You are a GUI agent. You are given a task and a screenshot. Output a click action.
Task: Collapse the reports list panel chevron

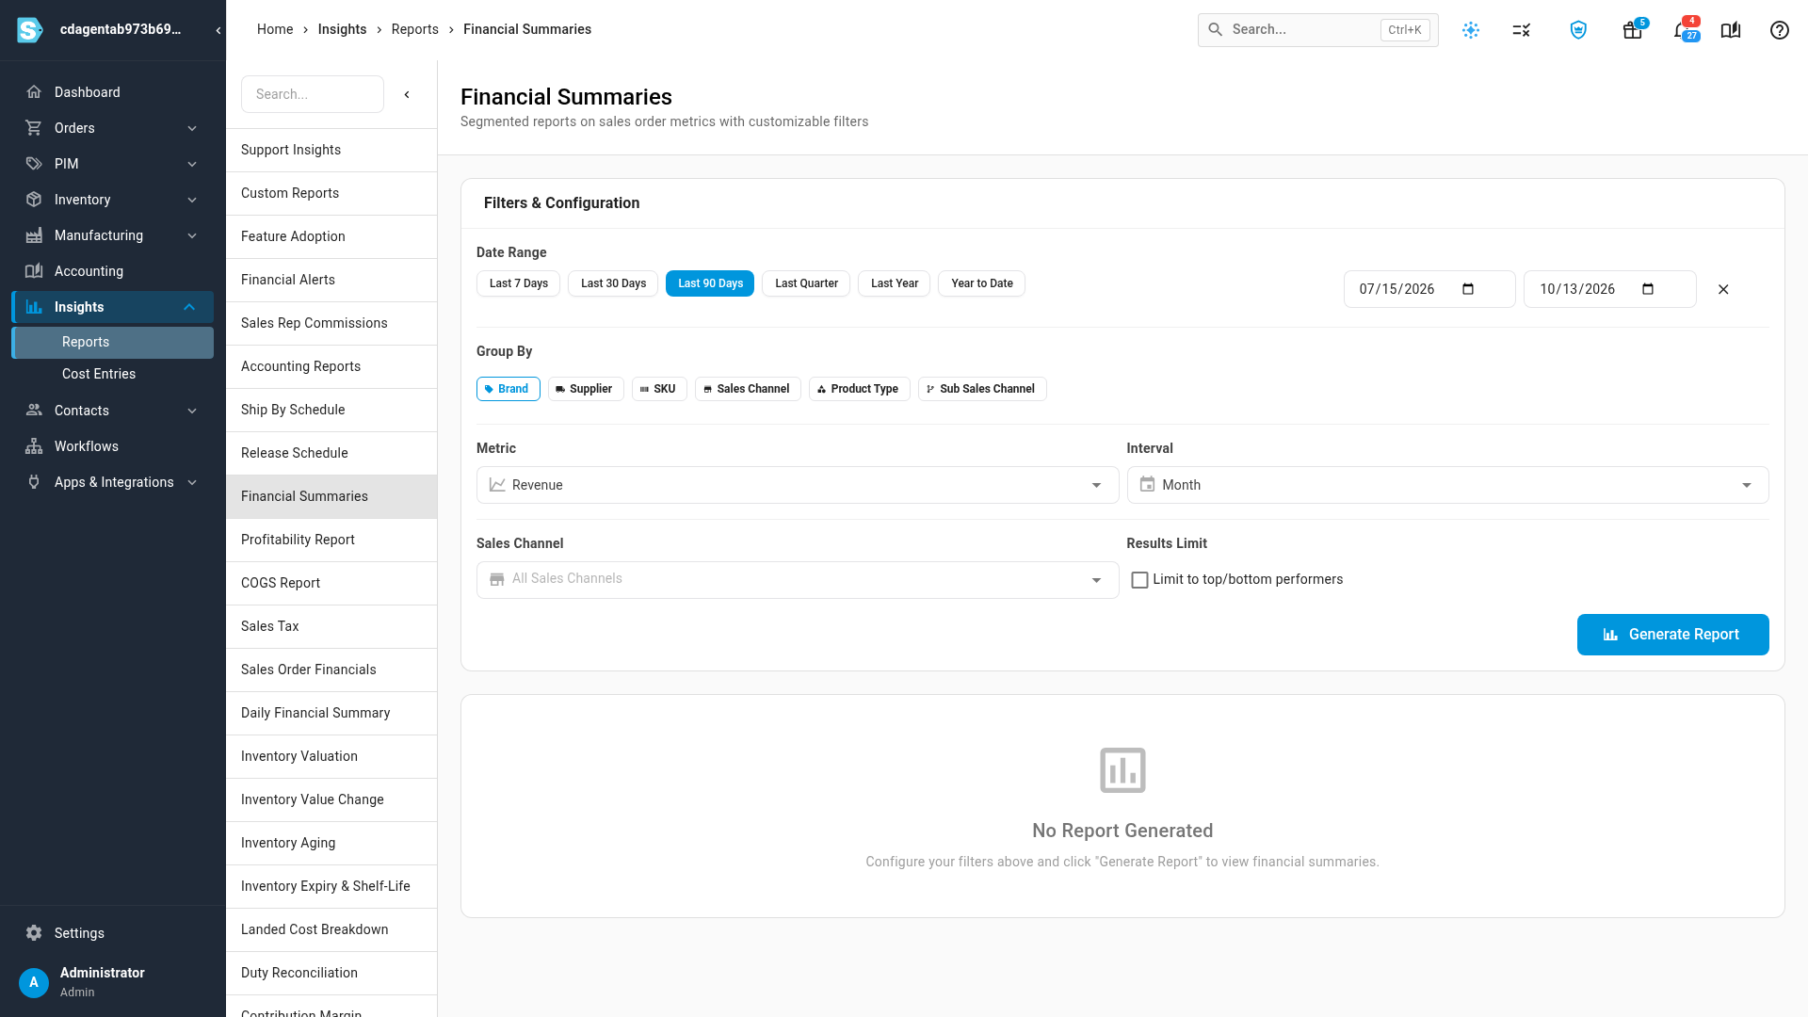coord(407,94)
